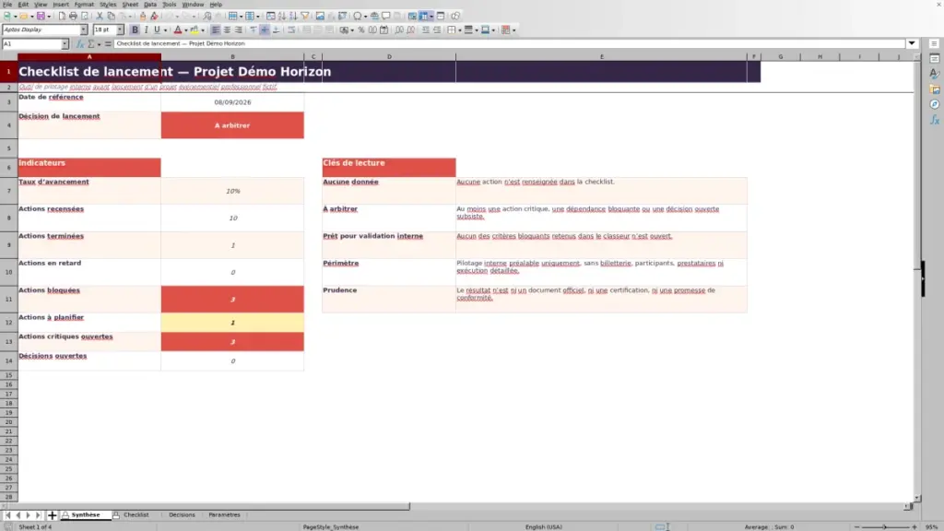
Task: Click the Cut scissors icon
Action: (100, 16)
